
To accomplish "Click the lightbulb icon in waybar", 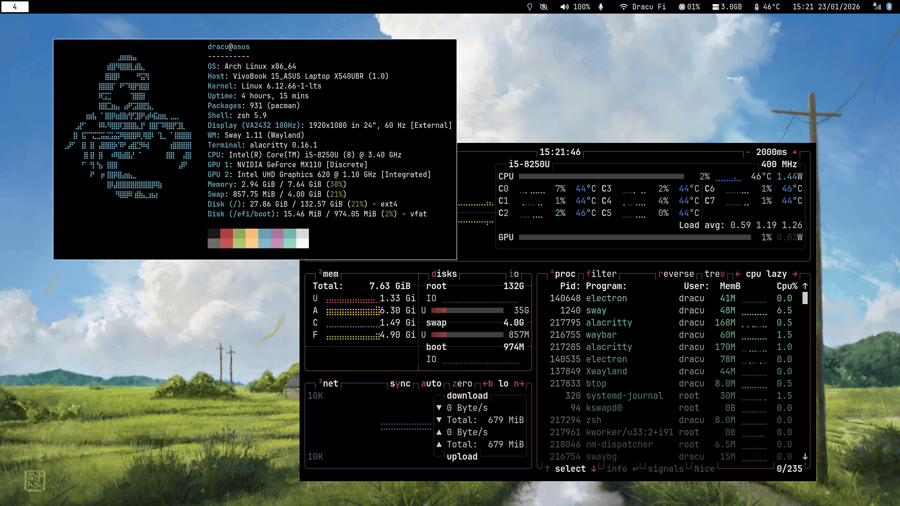I will (x=530, y=7).
